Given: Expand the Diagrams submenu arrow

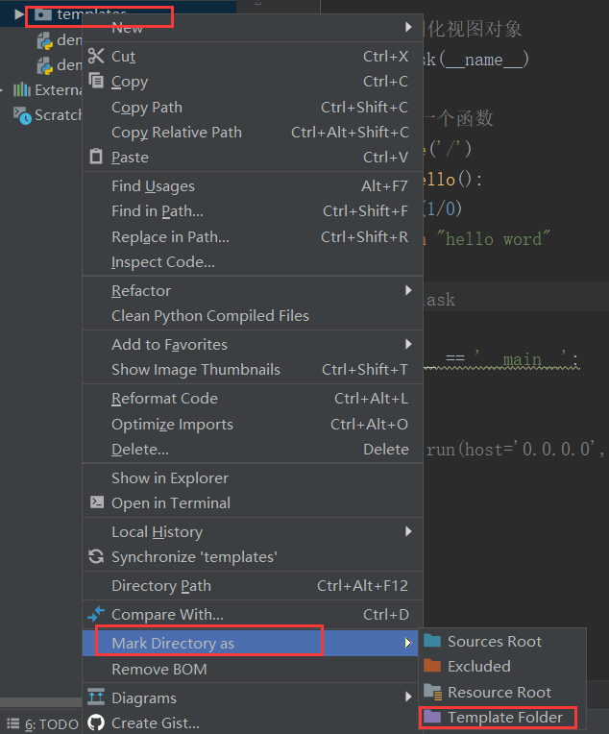Looking at the screenshot, I should [x=408, y=697].
